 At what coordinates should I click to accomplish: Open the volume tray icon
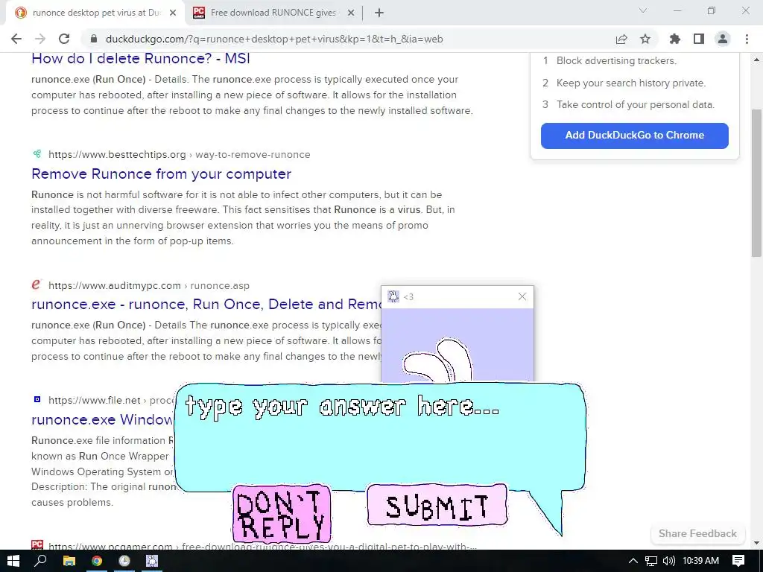click(668, 561)
